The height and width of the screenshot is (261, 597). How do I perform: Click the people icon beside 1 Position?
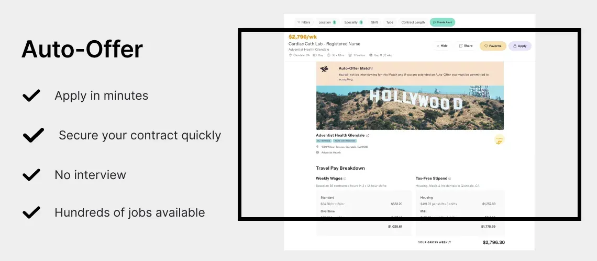tap(350, 55)
